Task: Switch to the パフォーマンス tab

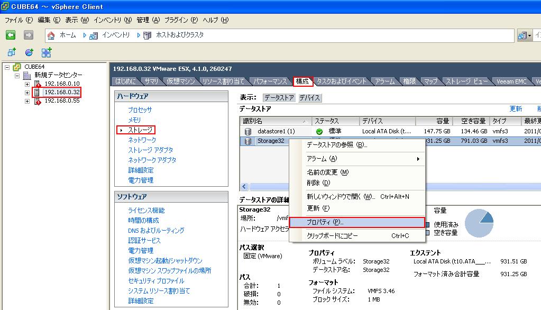Action: coord(270,81)
